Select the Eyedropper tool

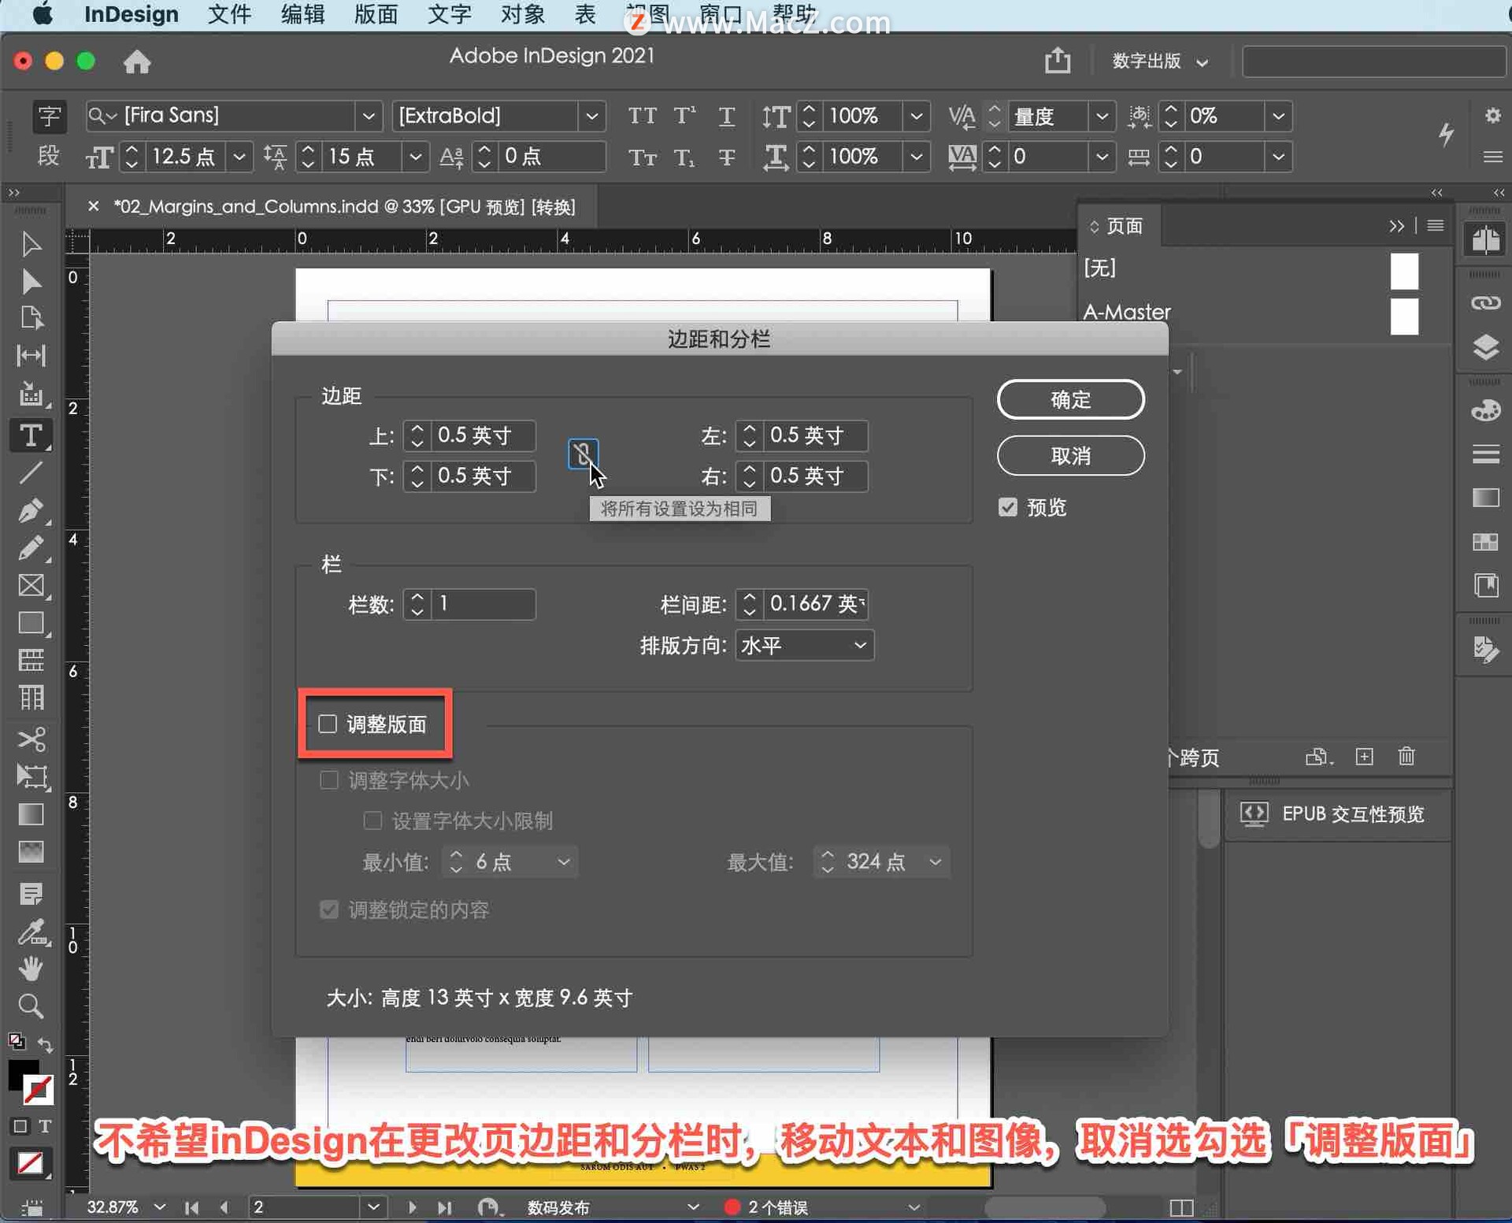(x=31, y=932)
